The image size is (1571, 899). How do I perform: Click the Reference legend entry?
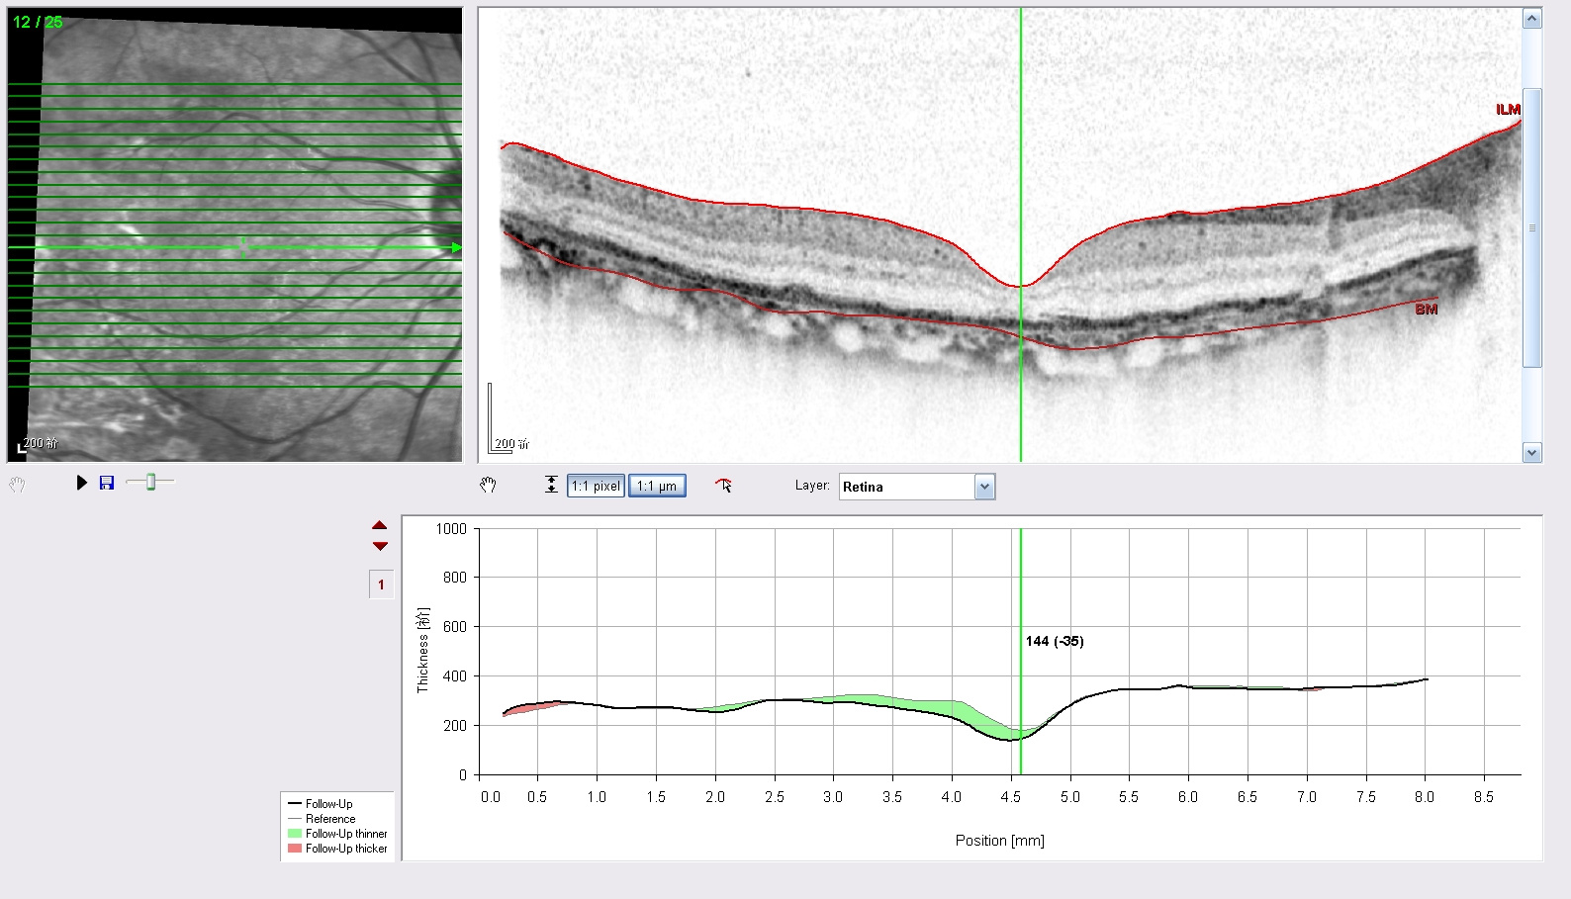tap(322, 819)
